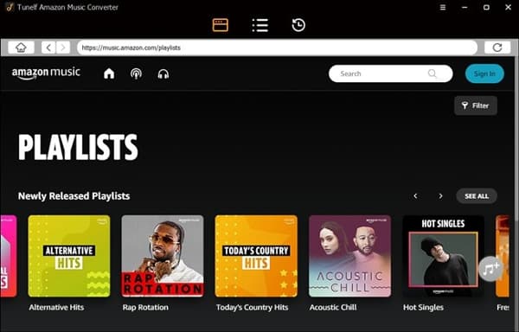Click the Rap Rotation title link
Image resolution: width=519 pixels, height=332 pixels.
pyautogui.click(x=145, y=308)
